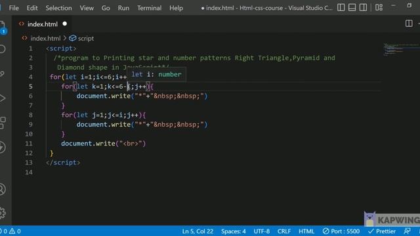Click document.write on line 9
420x236 pixels.
(104, 125)
